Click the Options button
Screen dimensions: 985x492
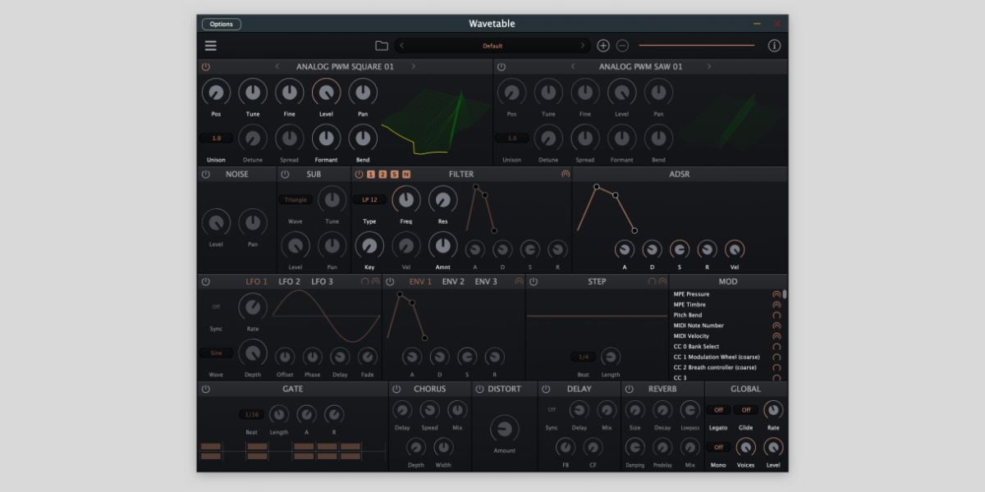click(222, 24)
